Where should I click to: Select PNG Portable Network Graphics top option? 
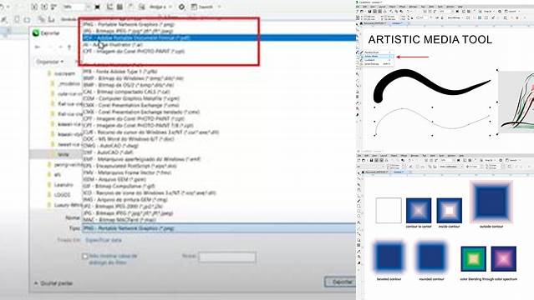tap(129, 24)
